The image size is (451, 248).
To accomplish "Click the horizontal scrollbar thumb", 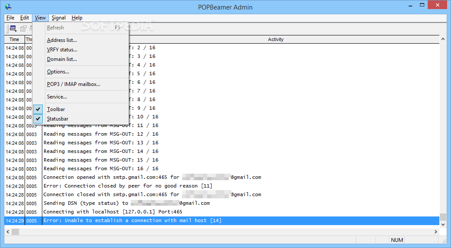I will [x=15, y=232].
